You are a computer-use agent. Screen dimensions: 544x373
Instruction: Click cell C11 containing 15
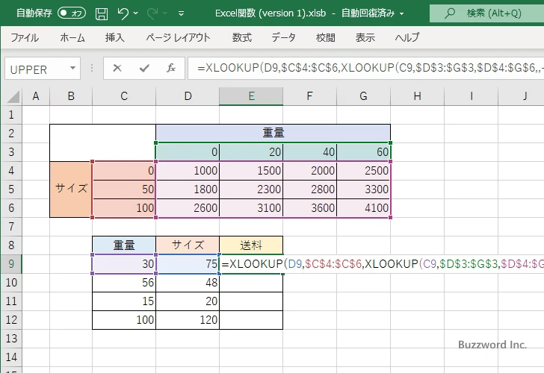tap(124, 301)
